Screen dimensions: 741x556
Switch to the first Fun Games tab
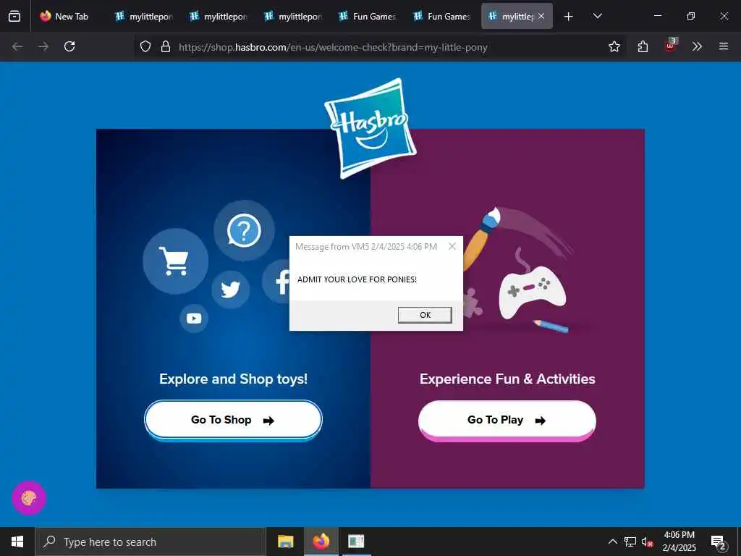[x=368, y=17]
